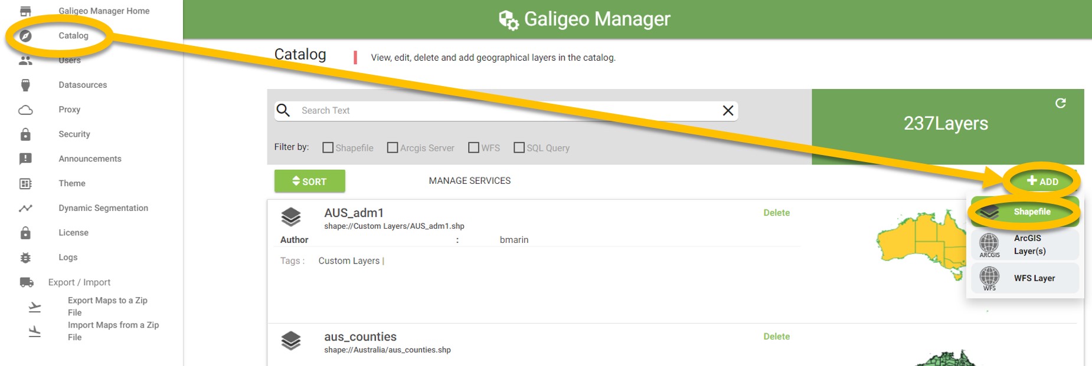
Task: Collapse the Export / Import menu group
Action: [x=79, y=282]
